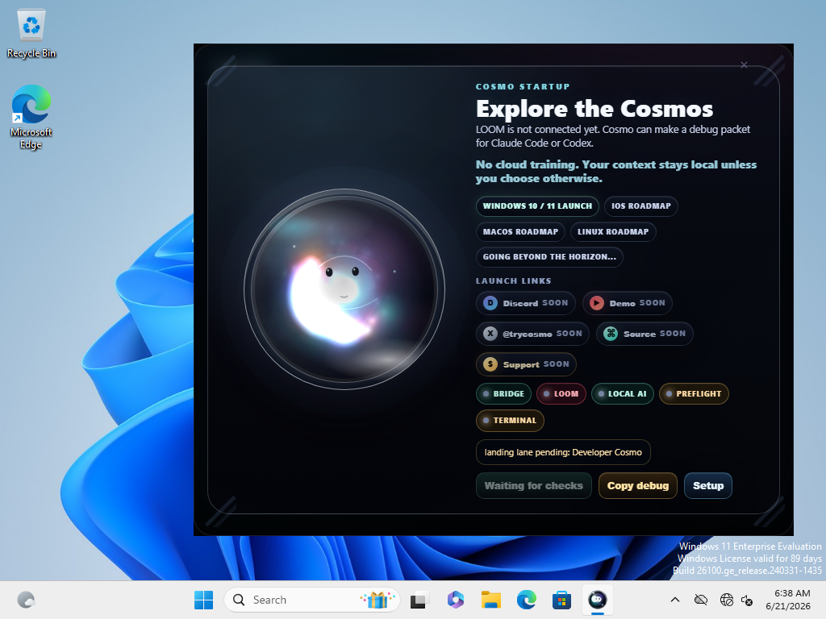Viewport: 826px width, 619px height.
Task: Click the landing lane pending status pill
Action: tap(563, 452)
